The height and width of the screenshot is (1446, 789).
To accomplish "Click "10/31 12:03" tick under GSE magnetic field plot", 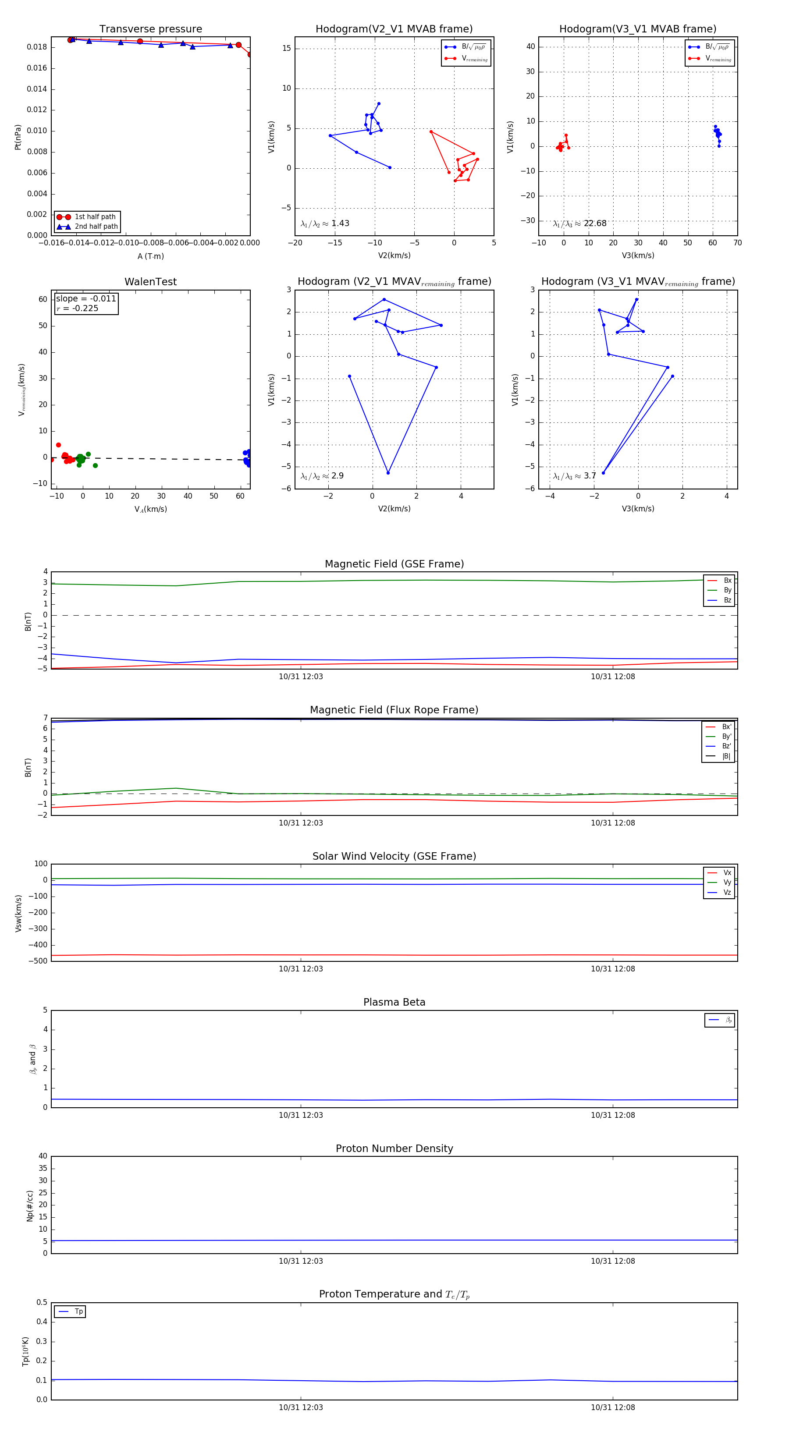I will [x=301, y=677].
